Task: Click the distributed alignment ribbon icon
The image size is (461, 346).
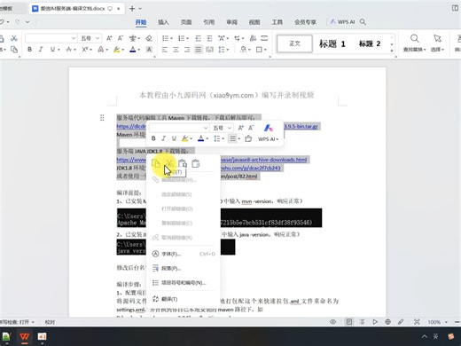Action: tap(209, 50)
